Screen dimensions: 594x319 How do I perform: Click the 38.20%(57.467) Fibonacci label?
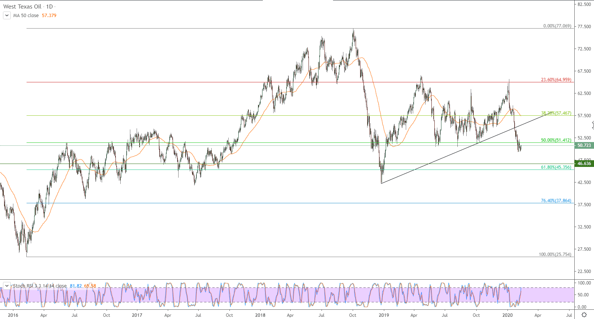point(556,113)
